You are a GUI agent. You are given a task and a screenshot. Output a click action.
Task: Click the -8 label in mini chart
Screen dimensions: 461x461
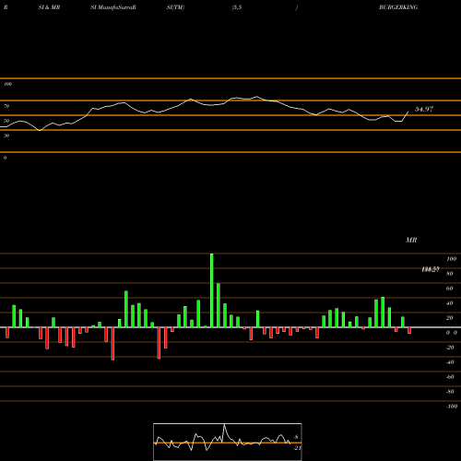pos(296,437)
